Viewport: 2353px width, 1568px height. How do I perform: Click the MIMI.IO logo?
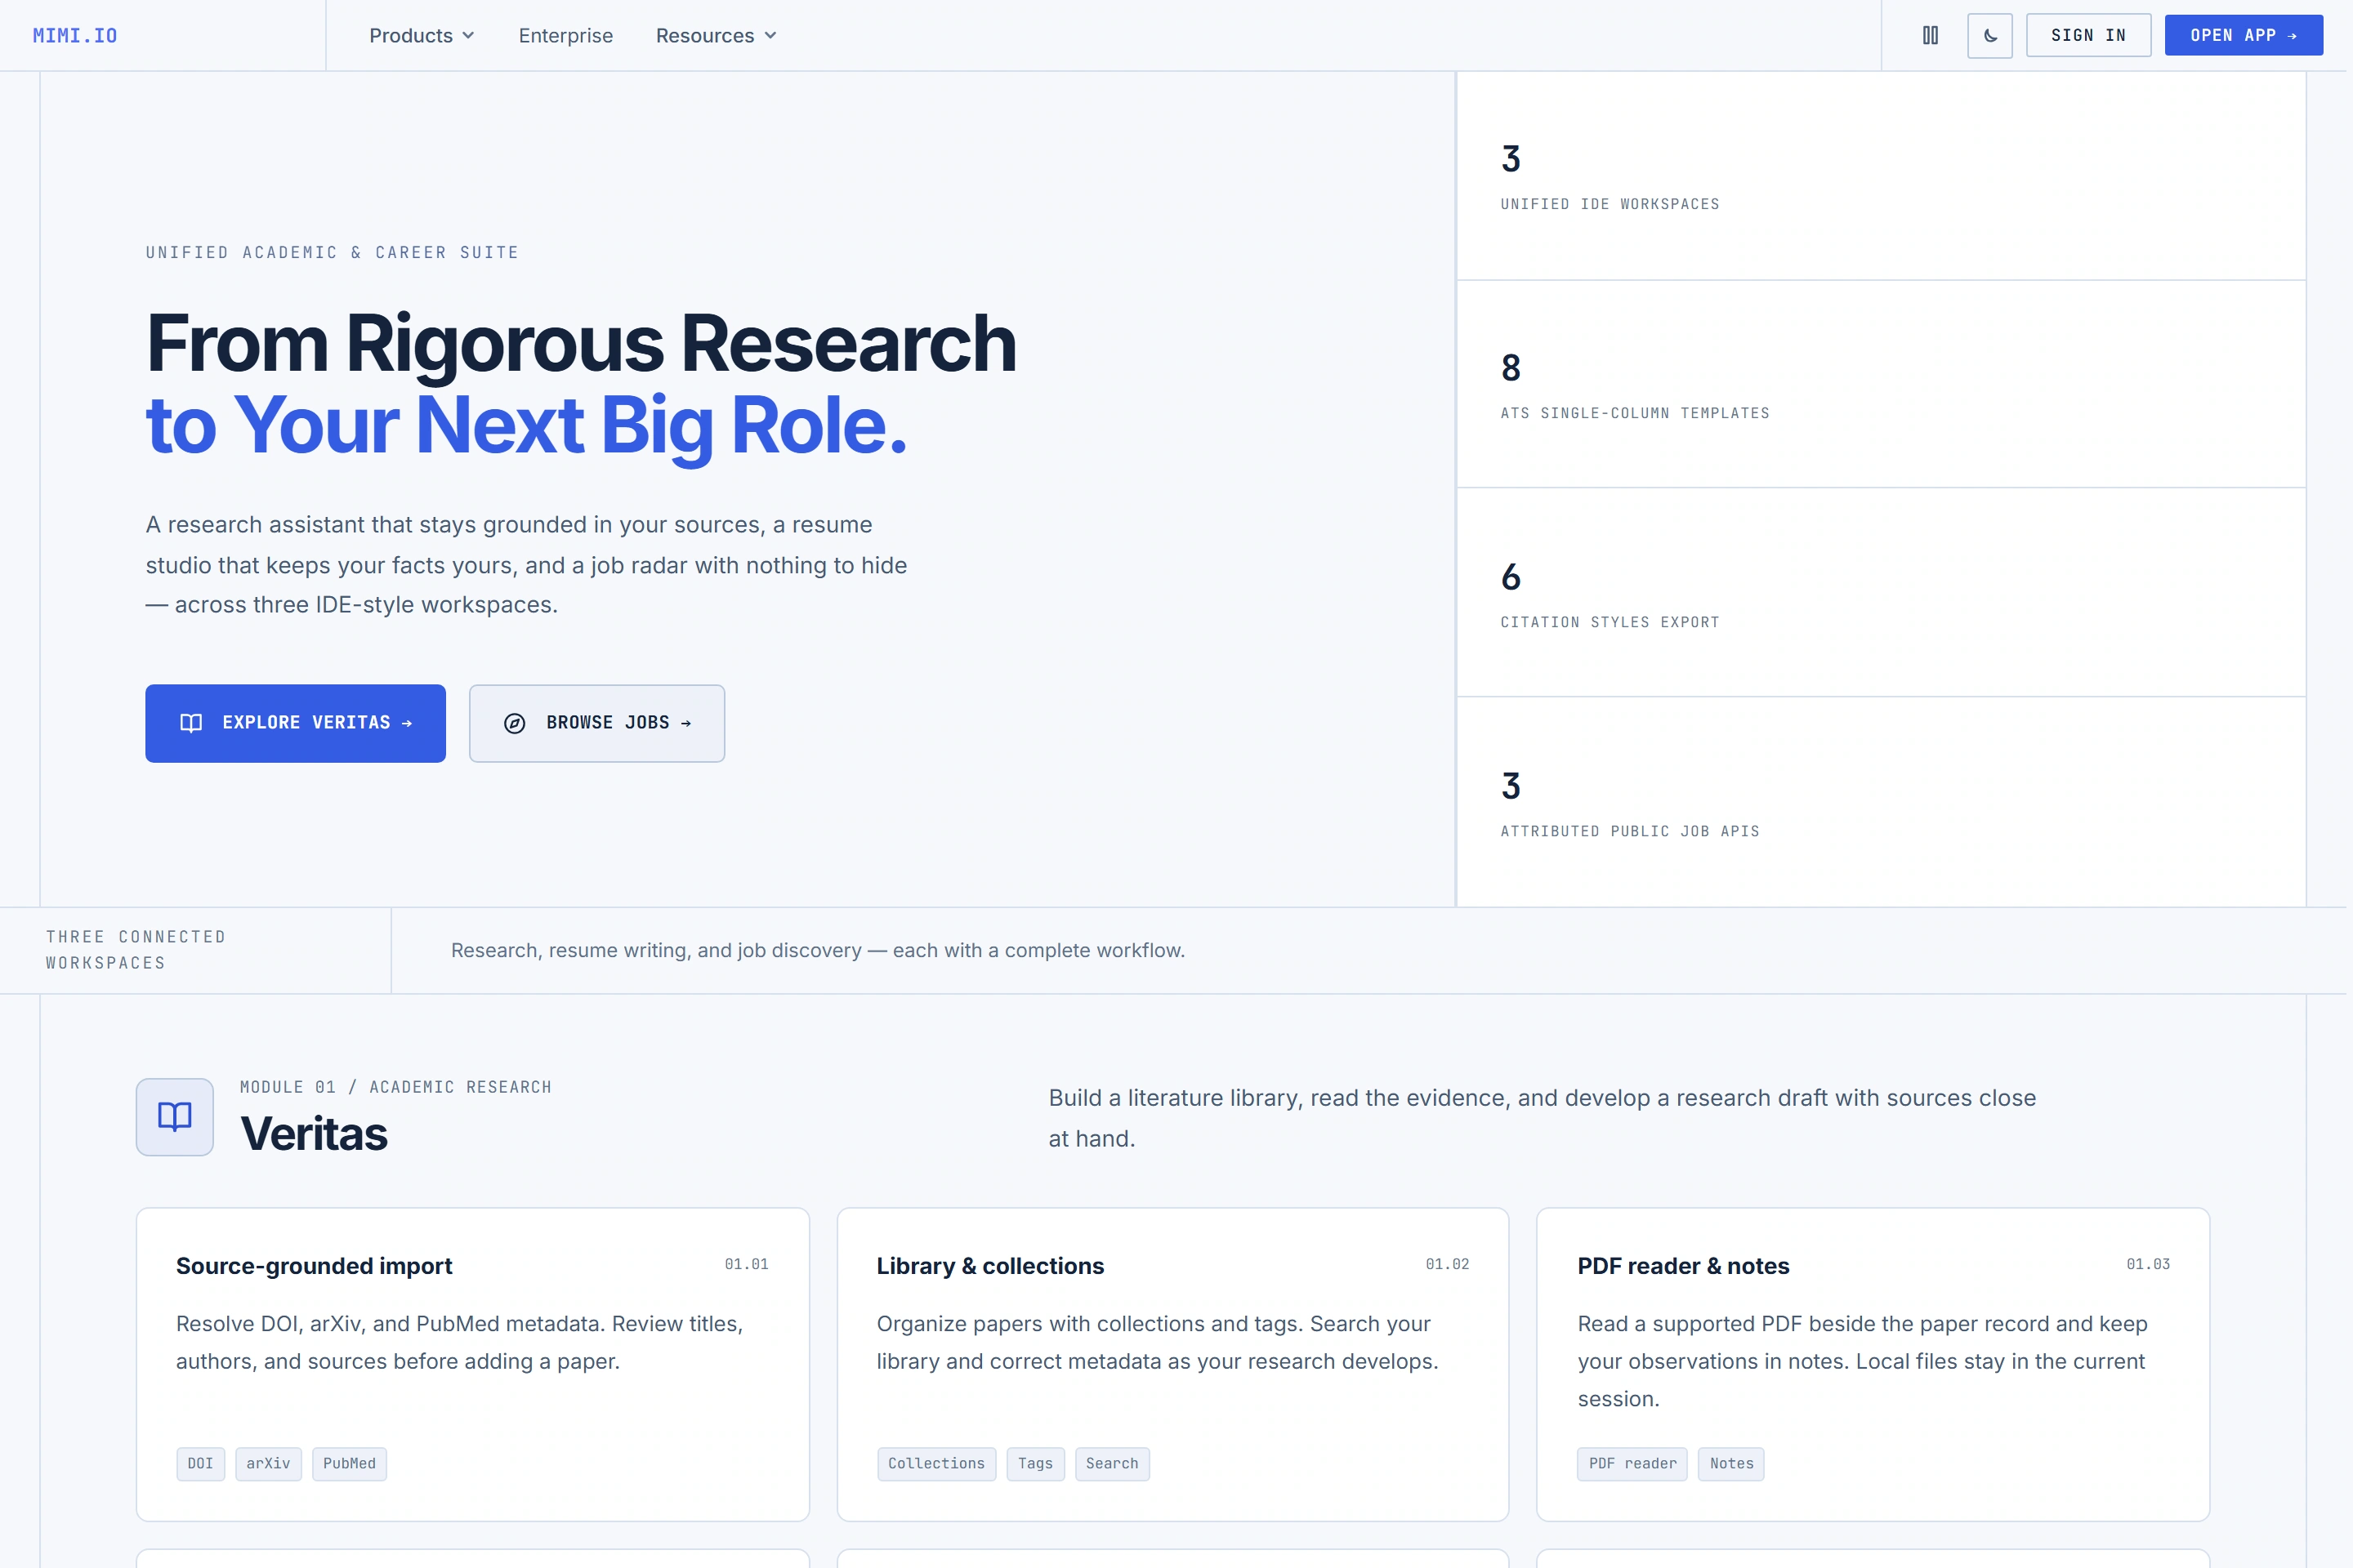75,36
